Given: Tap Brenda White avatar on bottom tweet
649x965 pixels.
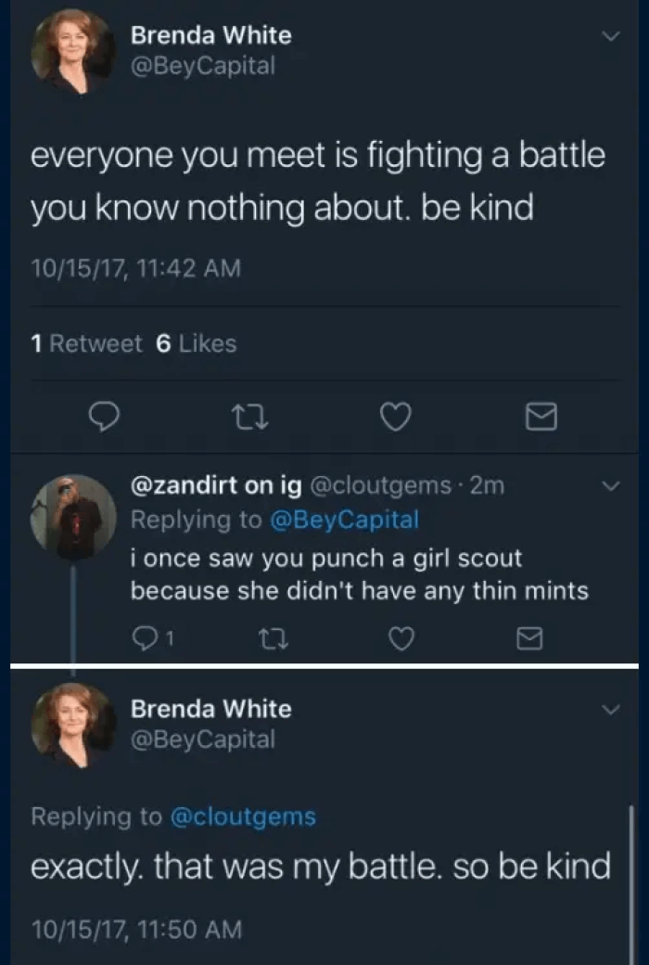Looking at the screenshot, I should (72, 725).
